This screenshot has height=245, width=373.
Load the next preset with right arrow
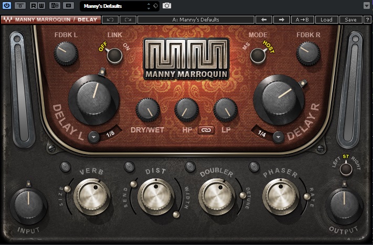282,20
